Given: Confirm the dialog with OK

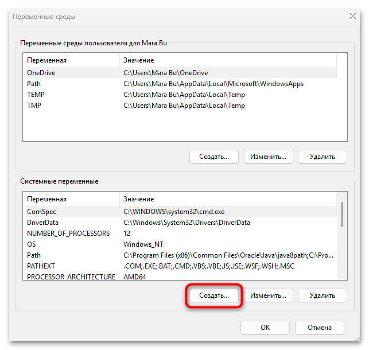Looking at the screenshot, I should coord(265,328).
